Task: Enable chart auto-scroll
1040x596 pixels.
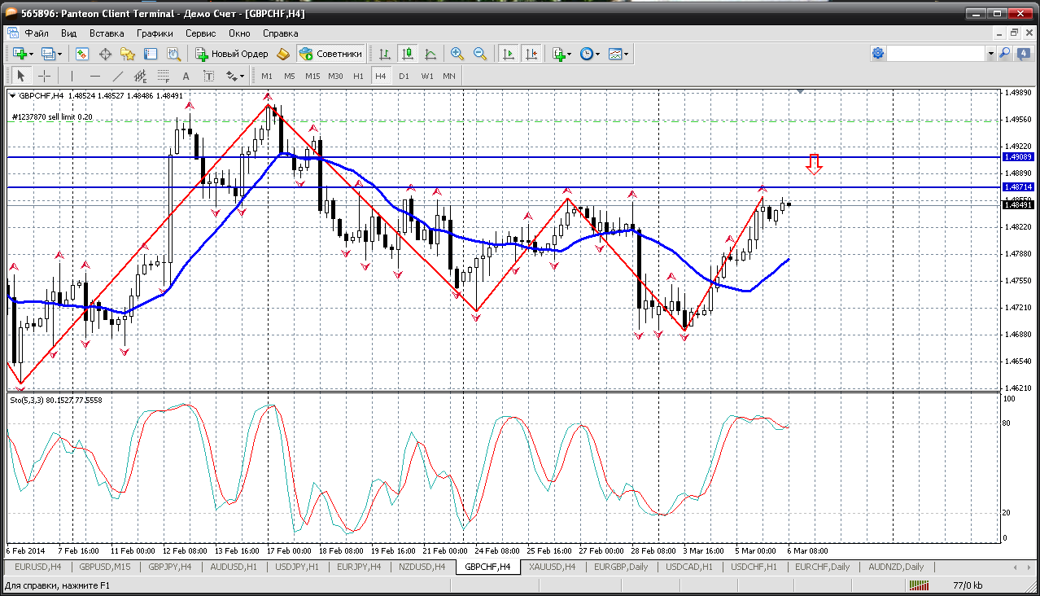Action: pos(509,54)
